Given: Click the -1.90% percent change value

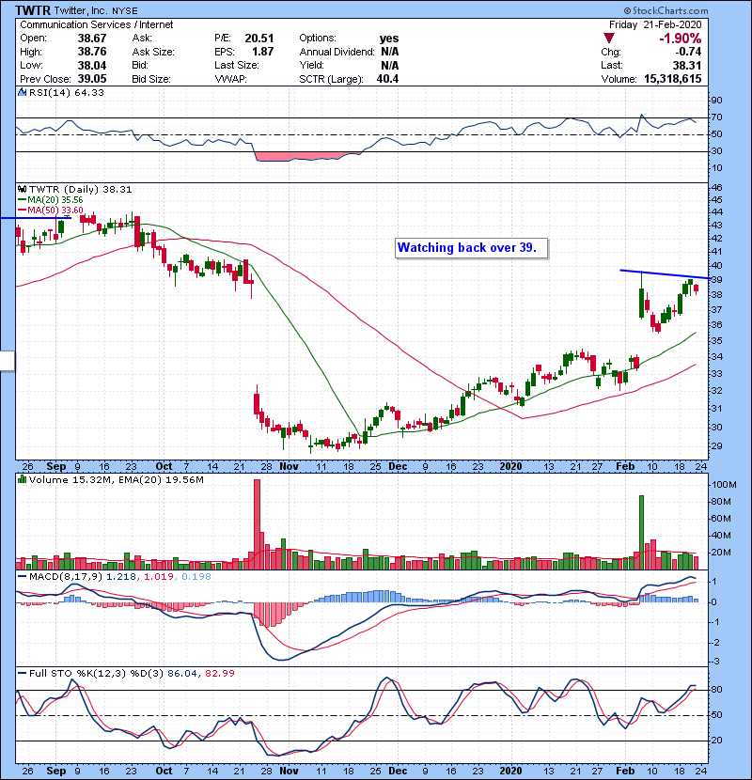Looking at the screenshot, I should click(680, 39).
